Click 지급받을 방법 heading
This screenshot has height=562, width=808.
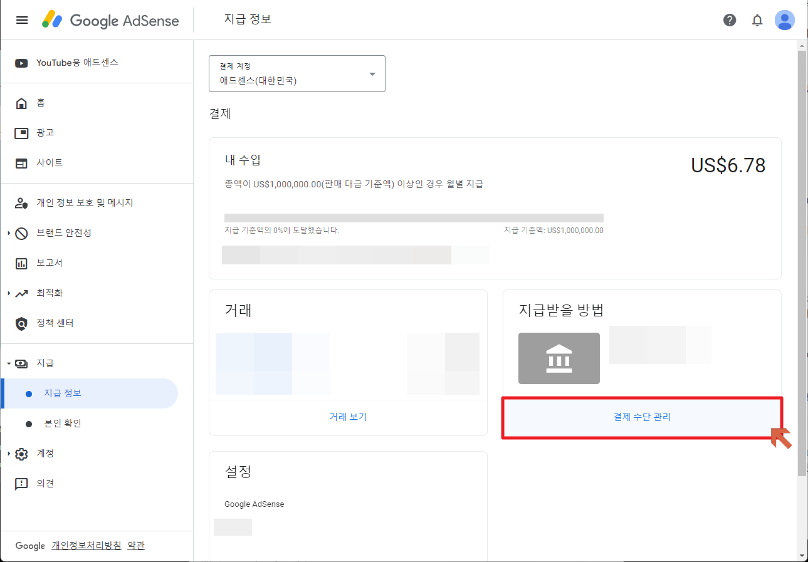(562, 310)
